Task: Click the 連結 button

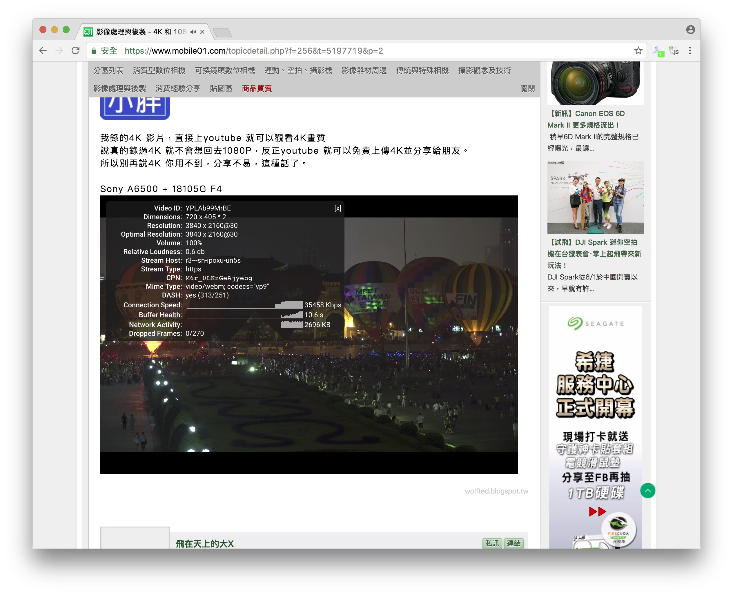Action: pos(513,543)
